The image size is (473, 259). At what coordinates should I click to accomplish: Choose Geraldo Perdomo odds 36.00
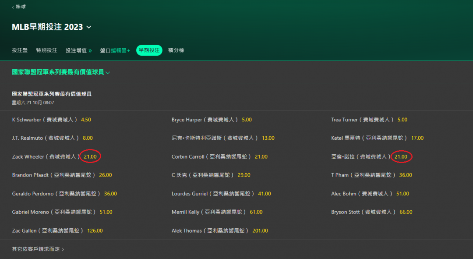coord(111,194)
